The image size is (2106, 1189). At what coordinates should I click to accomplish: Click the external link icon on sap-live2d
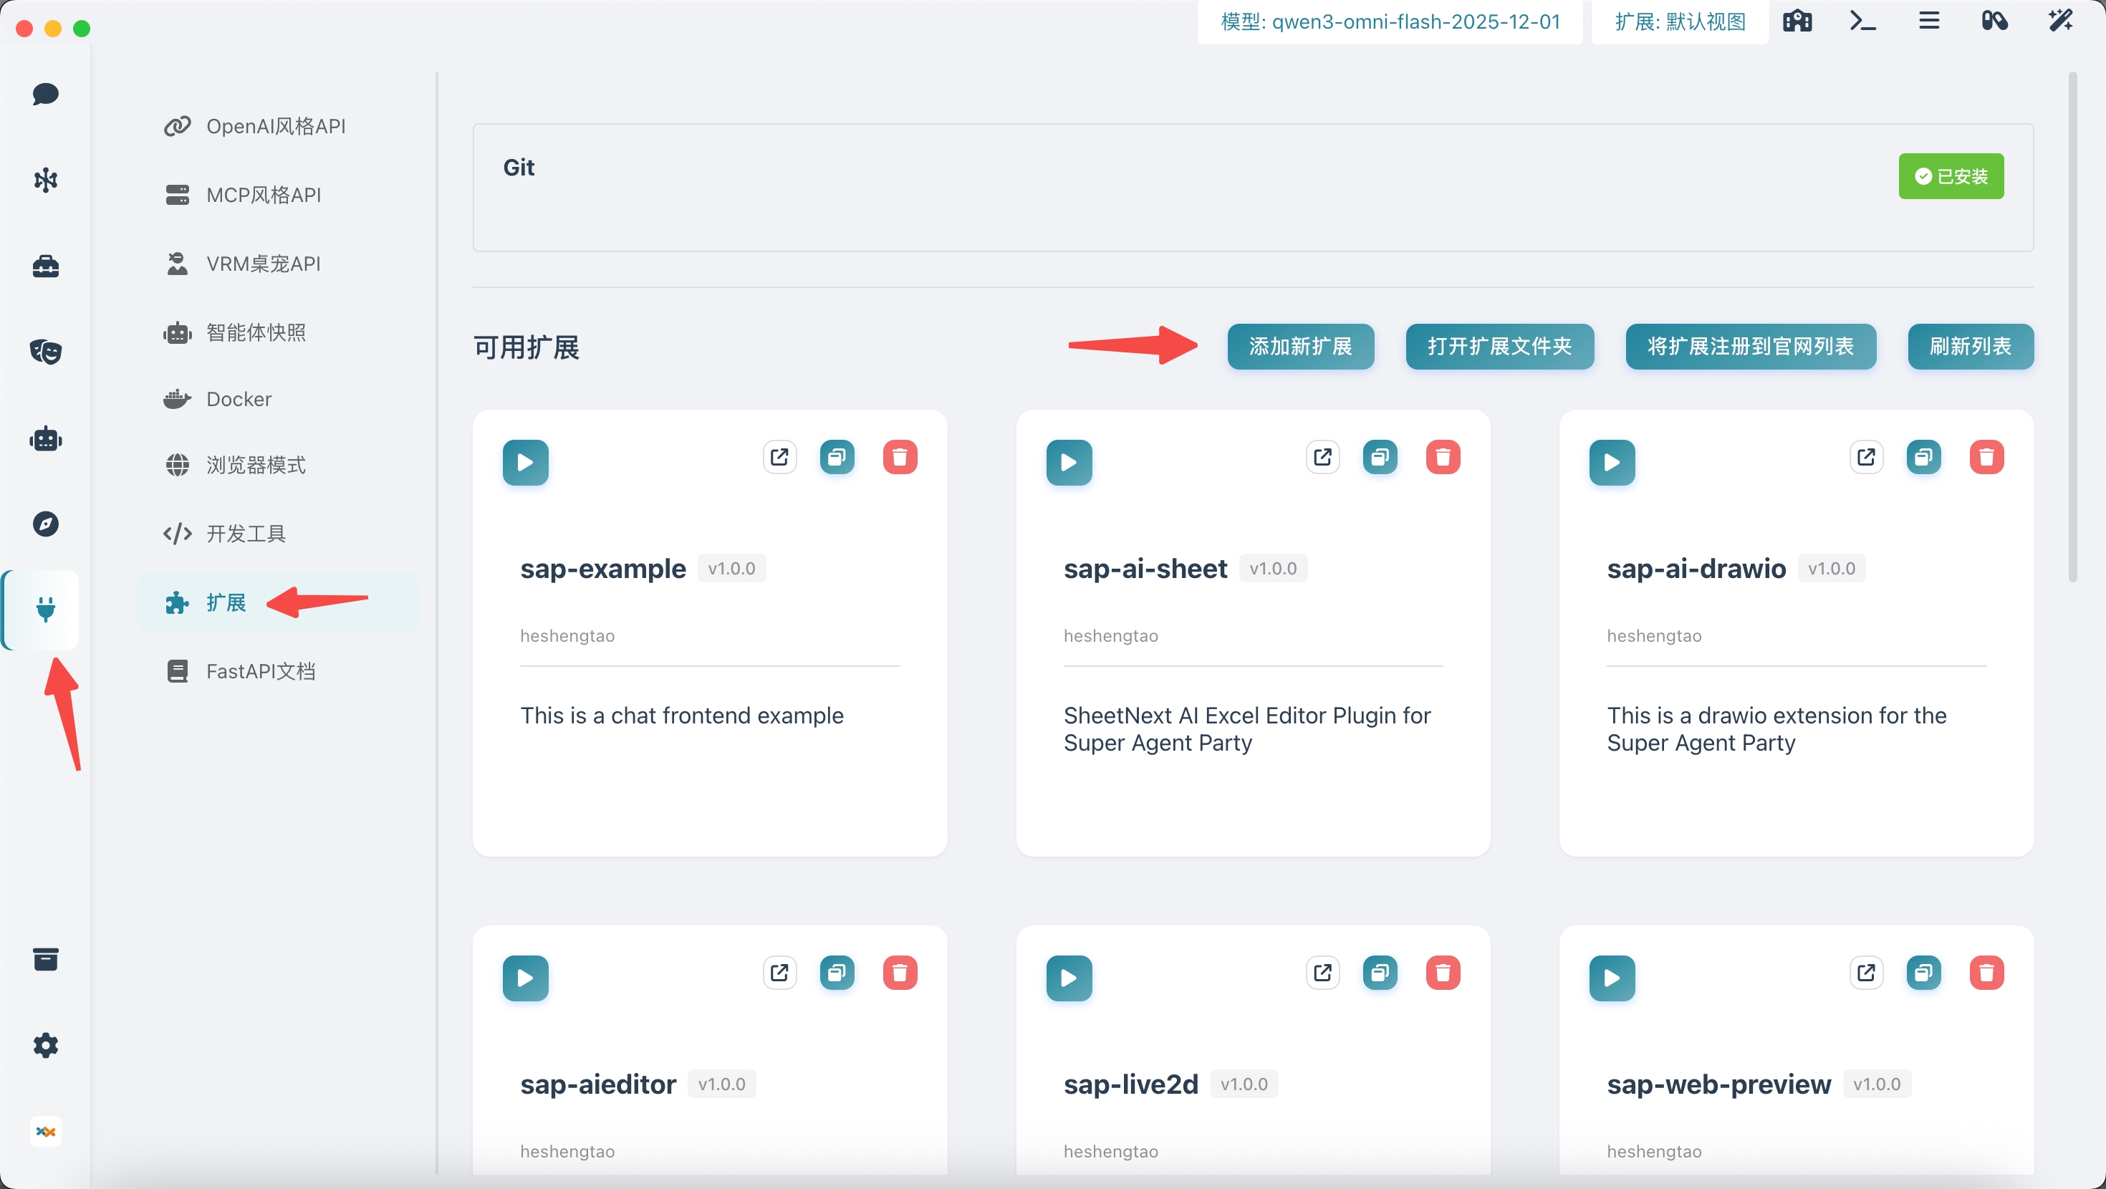point(1323,973)
